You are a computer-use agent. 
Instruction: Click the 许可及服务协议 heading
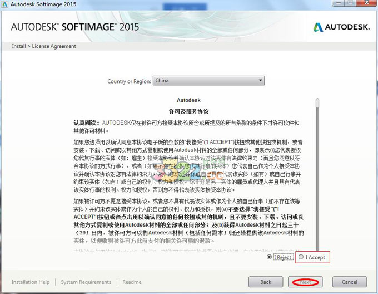click(189, 111)
